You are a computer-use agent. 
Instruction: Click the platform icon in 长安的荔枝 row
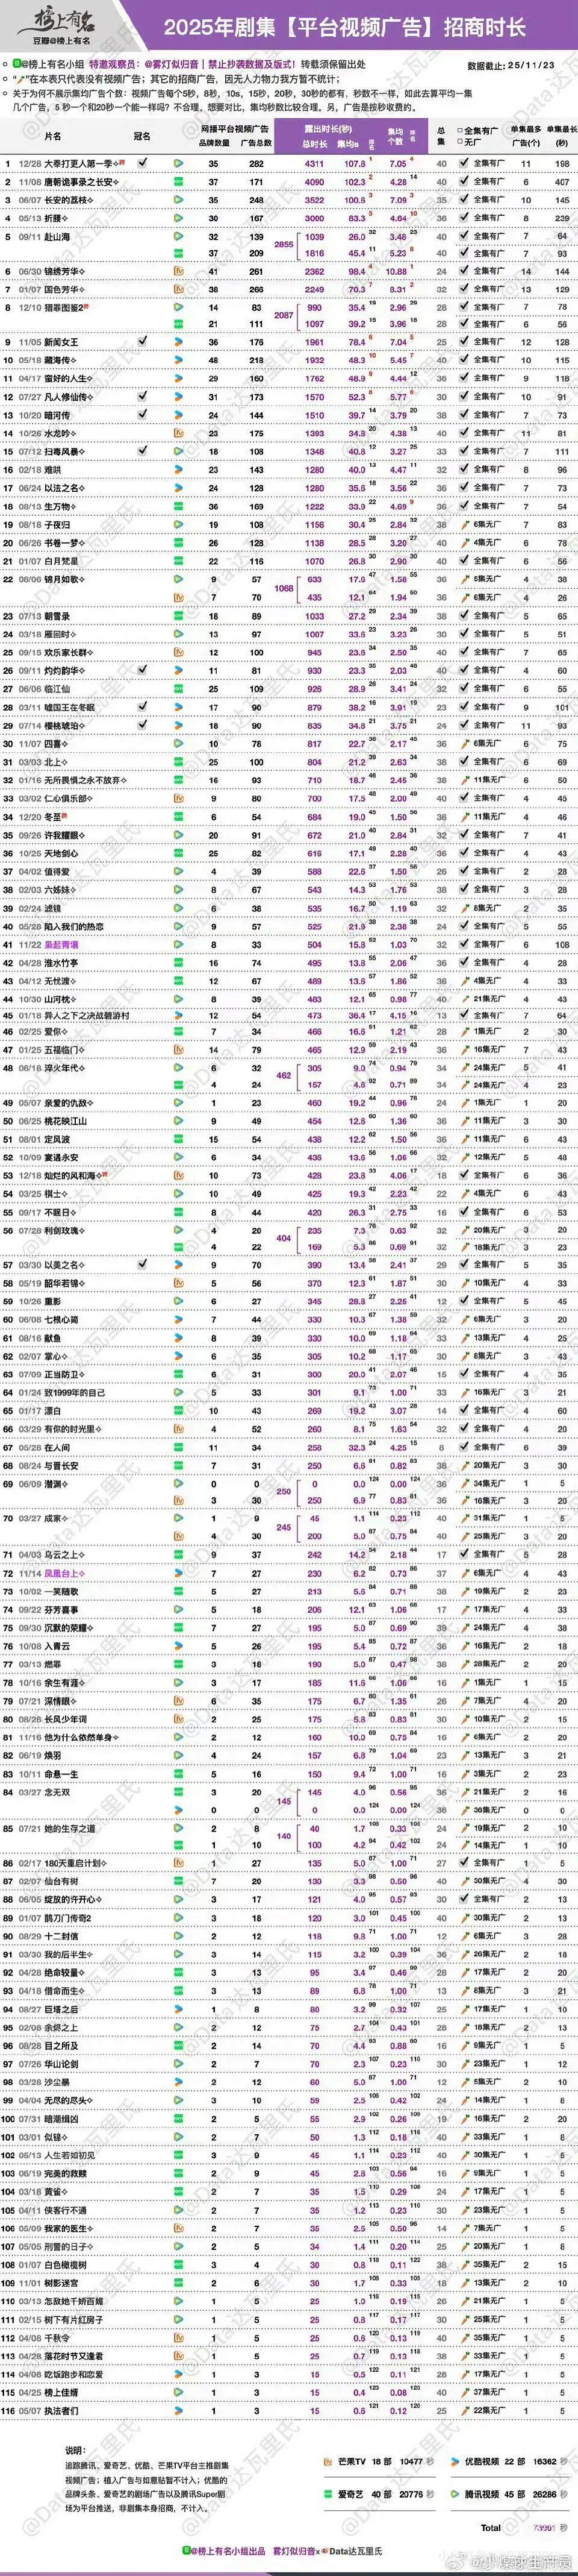click(179, 200)
